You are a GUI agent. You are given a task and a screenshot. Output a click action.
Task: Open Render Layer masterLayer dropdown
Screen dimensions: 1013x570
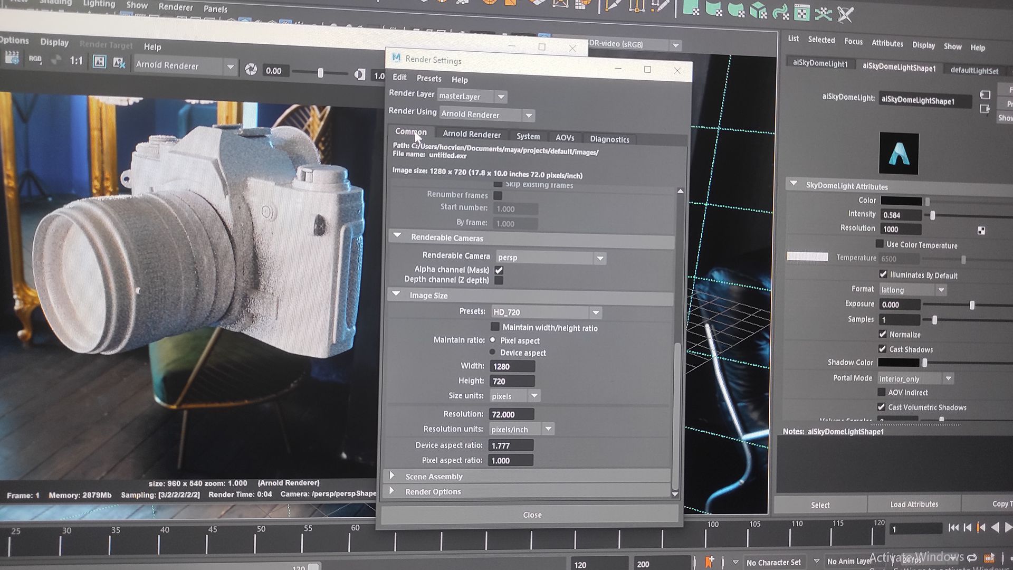472,97
